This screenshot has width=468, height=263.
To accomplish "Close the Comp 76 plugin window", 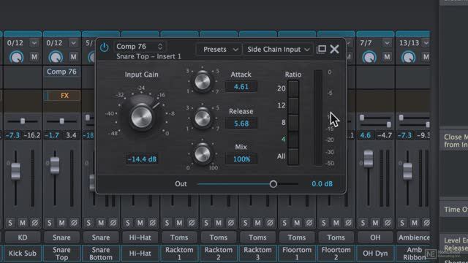I will [335, 49].
